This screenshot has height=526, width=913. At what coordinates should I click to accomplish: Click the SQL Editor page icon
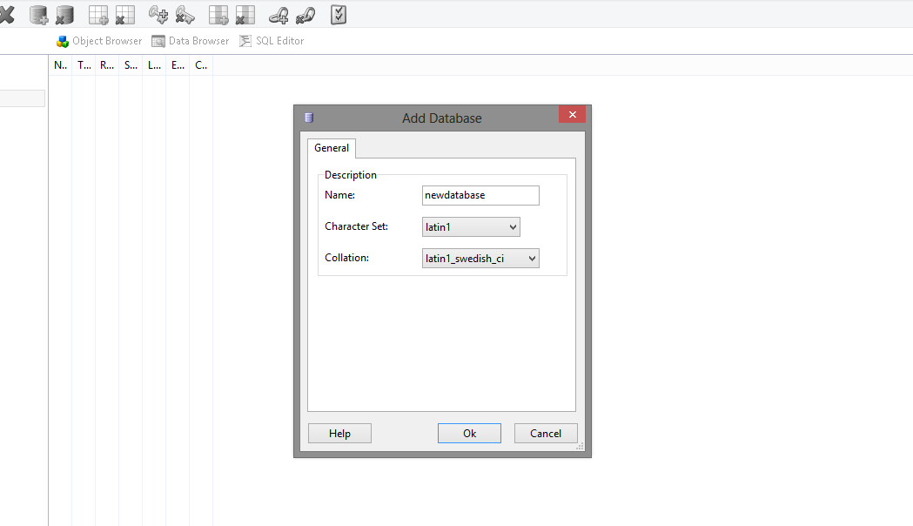[x=245, y=41]
